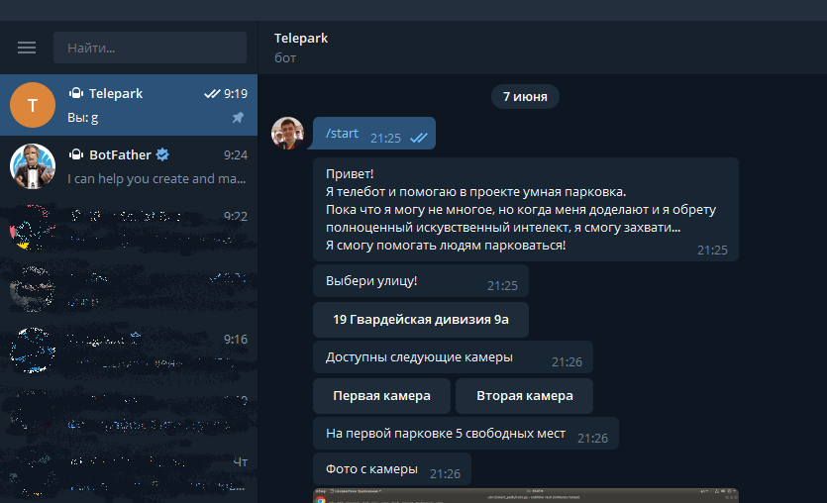Choose the Вторая камера button
Screen dimensions: 827x503
coord(524,396)
